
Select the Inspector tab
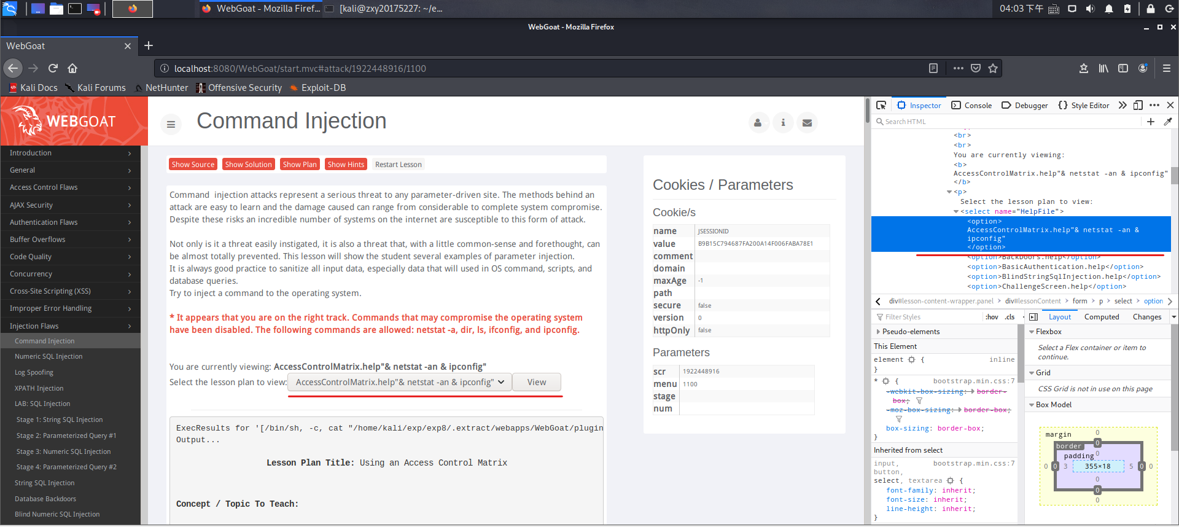919,105
